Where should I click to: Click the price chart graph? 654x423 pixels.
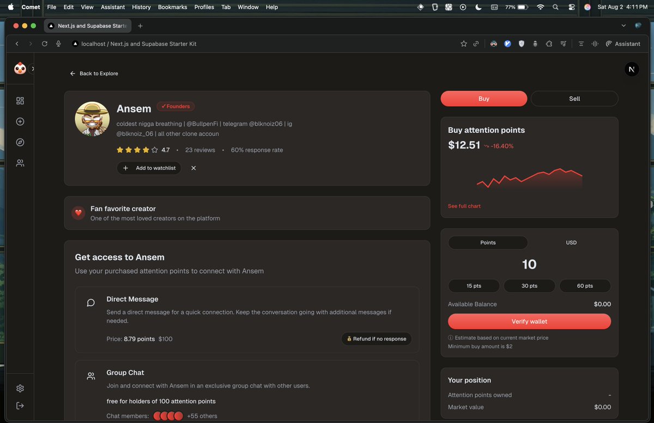(529, 179)
